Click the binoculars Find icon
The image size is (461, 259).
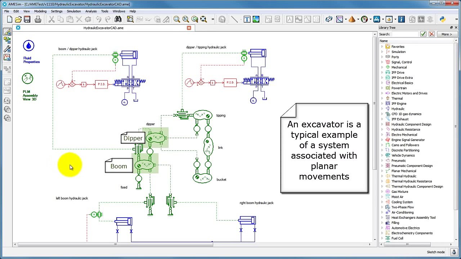(x=118, y=19)
